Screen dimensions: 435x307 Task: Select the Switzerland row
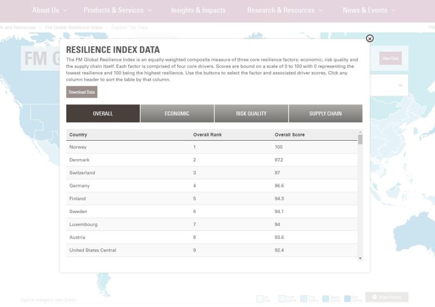pos(212,173)
